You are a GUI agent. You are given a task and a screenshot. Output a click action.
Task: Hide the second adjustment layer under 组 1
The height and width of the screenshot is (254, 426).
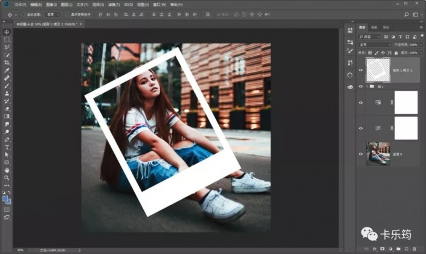click(x=361, y=129)
